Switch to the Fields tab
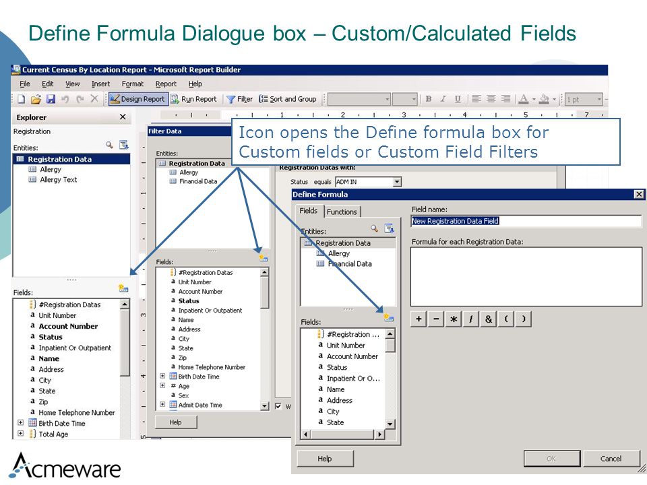Image resolution: width=647 pixels, height=485 pixels. 308,211
